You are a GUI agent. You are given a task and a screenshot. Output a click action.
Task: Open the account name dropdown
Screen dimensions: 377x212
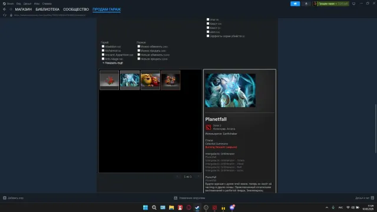click(333, 4)
